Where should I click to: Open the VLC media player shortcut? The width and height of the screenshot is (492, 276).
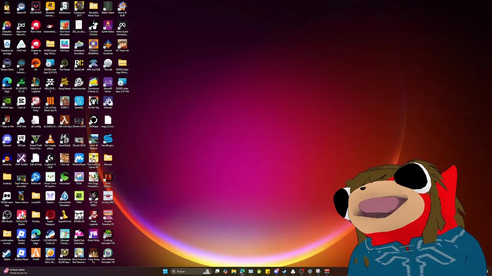tap(50, 142)
